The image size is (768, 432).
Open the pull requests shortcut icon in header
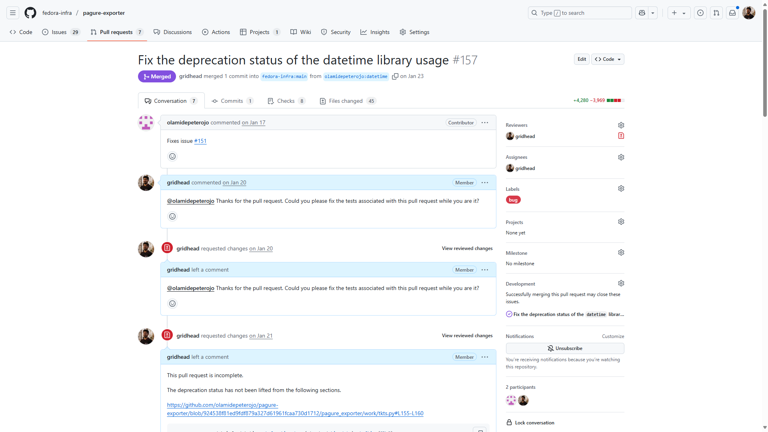(x=716, y=13)
